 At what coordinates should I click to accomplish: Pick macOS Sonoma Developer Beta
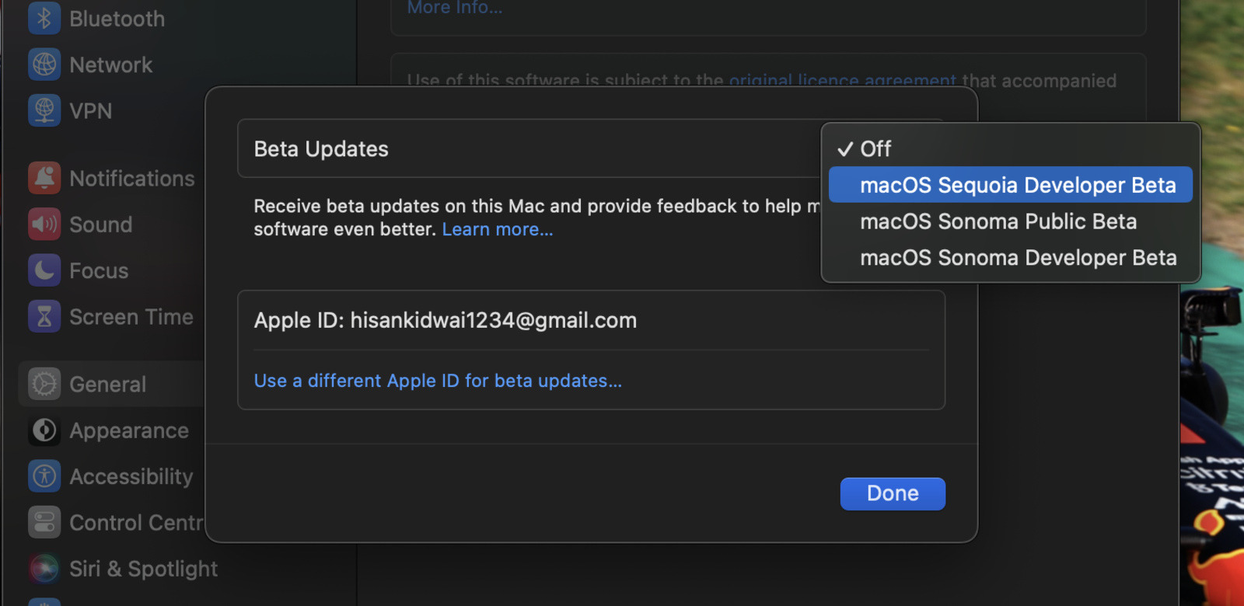pos(1018,258)
